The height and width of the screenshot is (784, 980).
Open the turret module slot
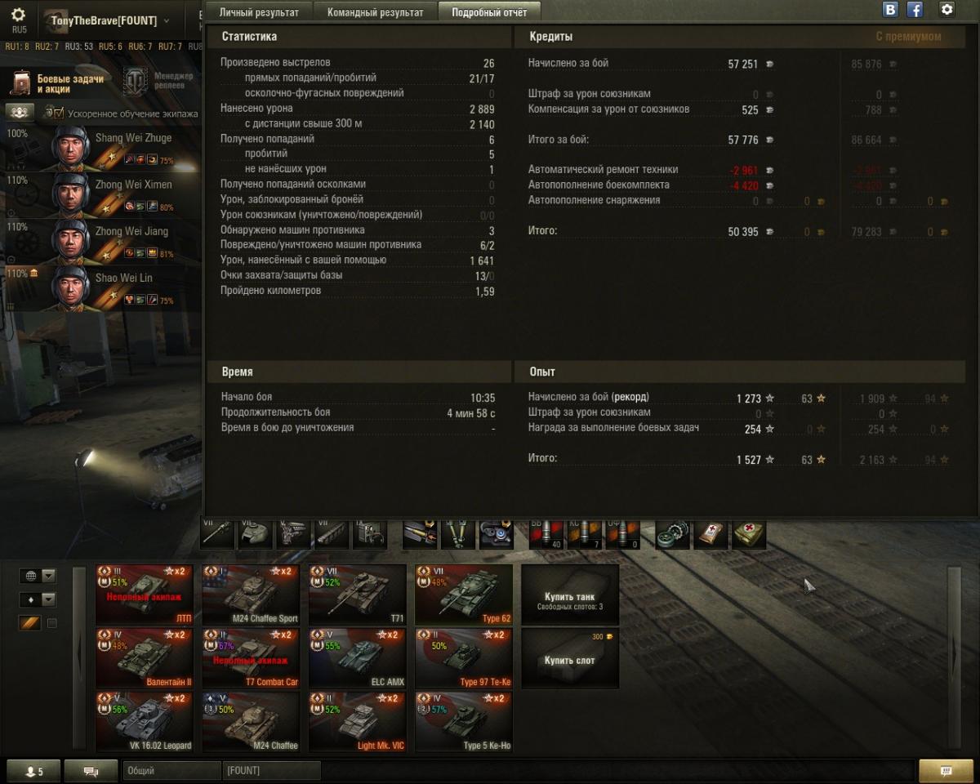click(x=255, y=533)
